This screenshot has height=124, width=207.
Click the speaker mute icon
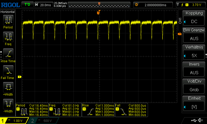point(200,120)
